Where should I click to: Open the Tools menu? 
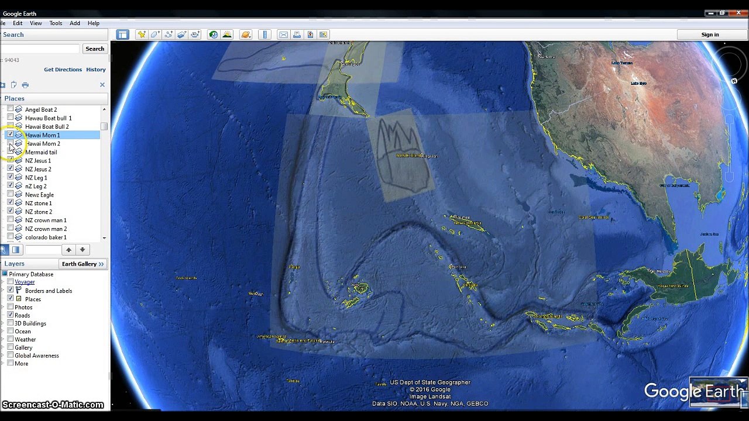coord(56,23)
